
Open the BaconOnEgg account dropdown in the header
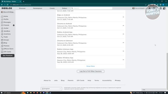(139, 8)
